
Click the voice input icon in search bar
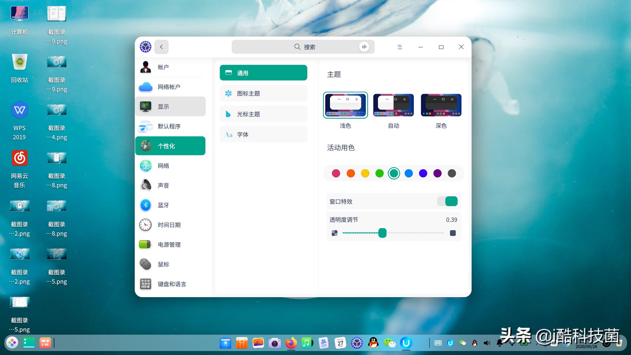pyautogui.click(x=364, y=47)
